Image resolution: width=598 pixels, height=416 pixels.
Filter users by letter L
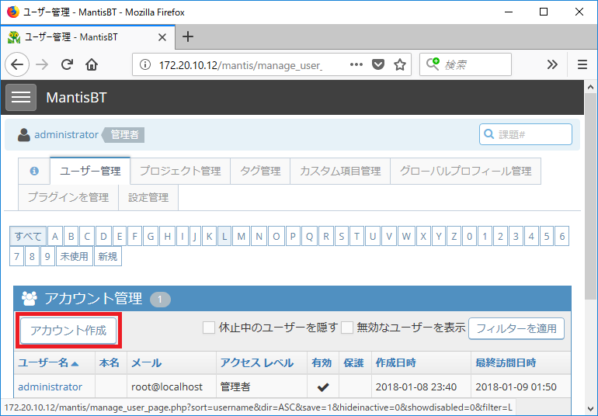pyautogui.click(x=224, y=236)
